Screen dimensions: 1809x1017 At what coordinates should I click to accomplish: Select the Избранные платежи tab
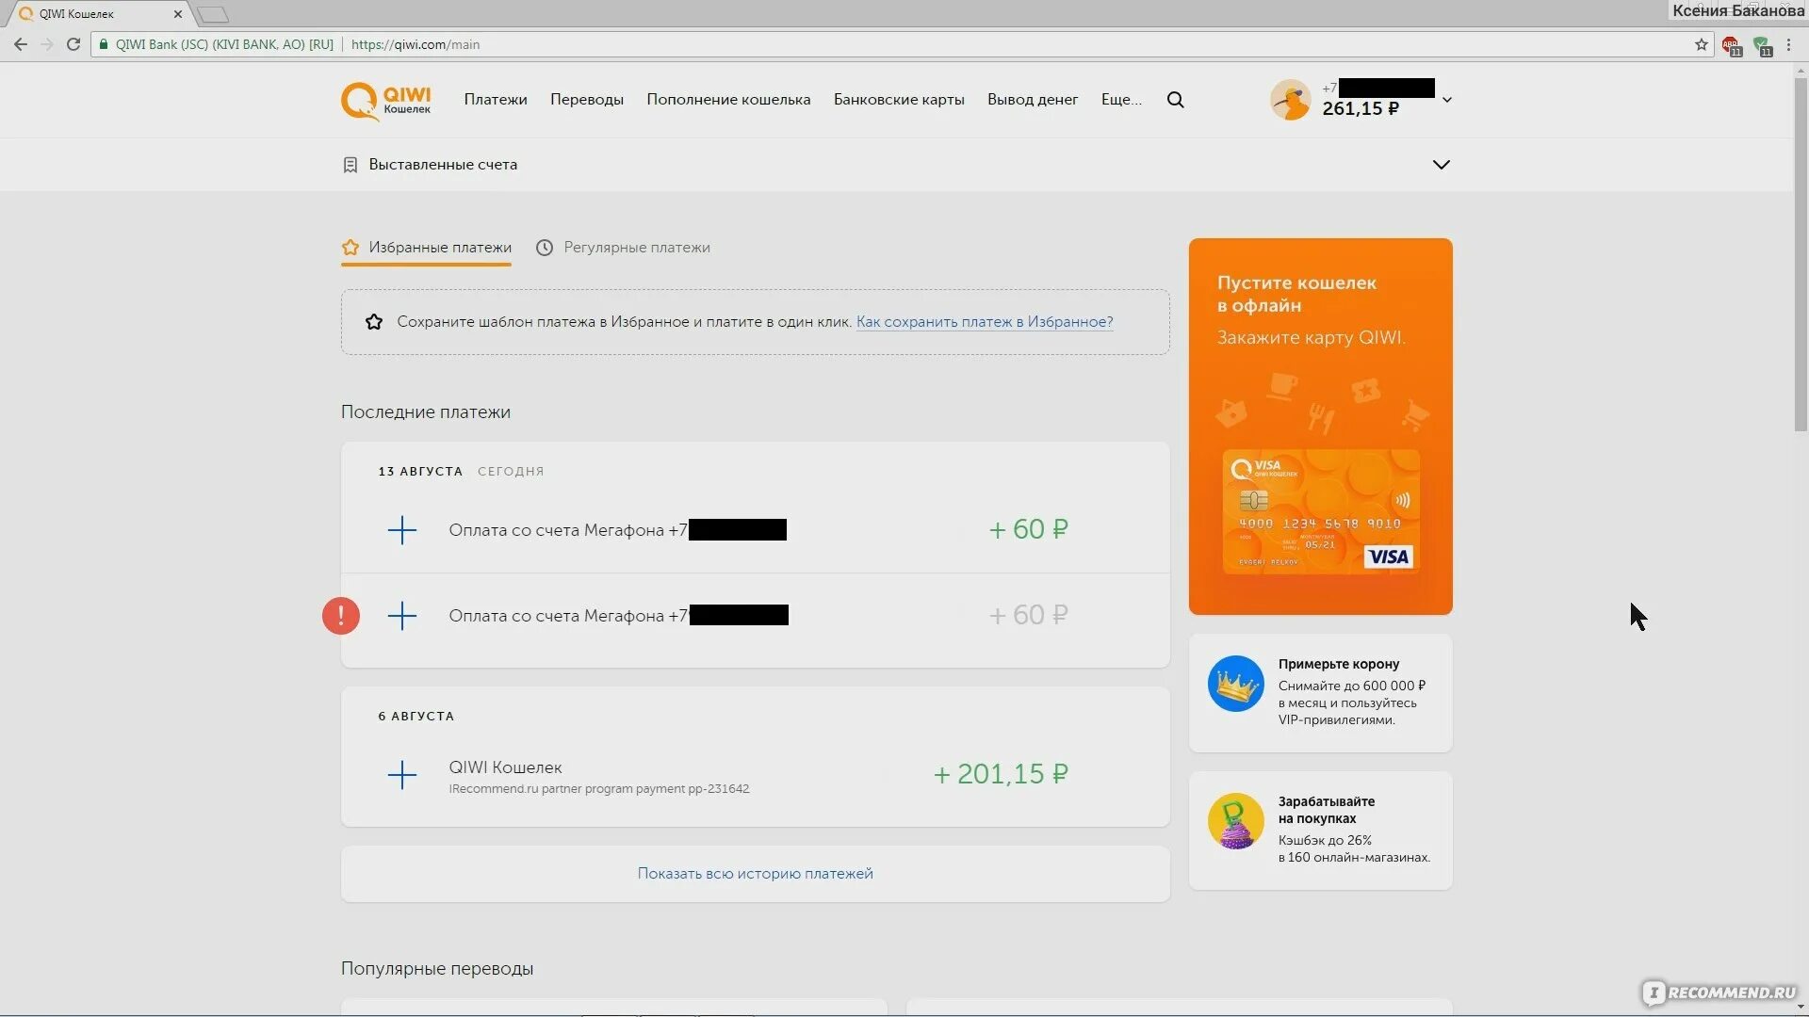439,248
